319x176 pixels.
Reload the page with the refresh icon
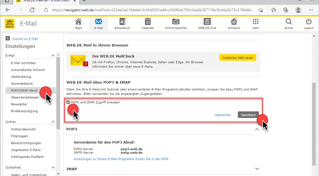(32, 10)
